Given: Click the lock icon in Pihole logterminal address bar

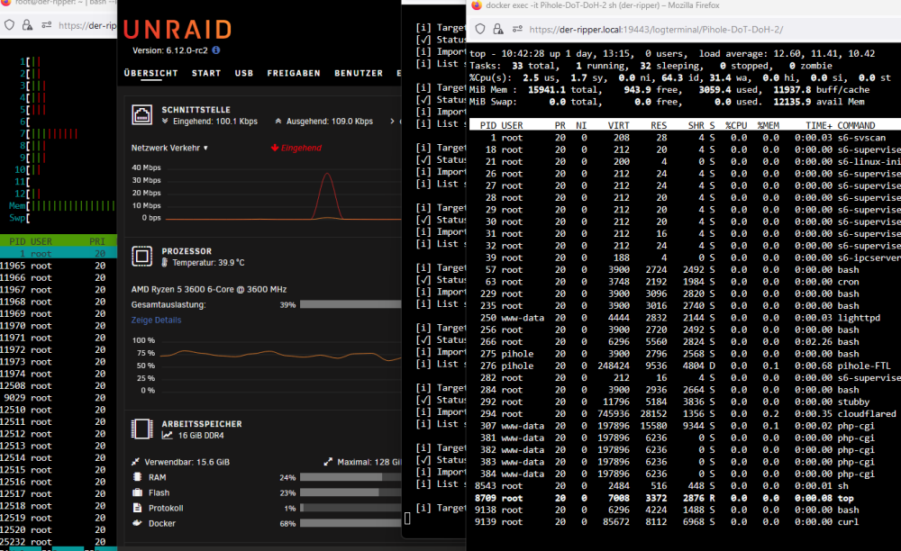Looking at the screenshot, I should tap(498, 29).
